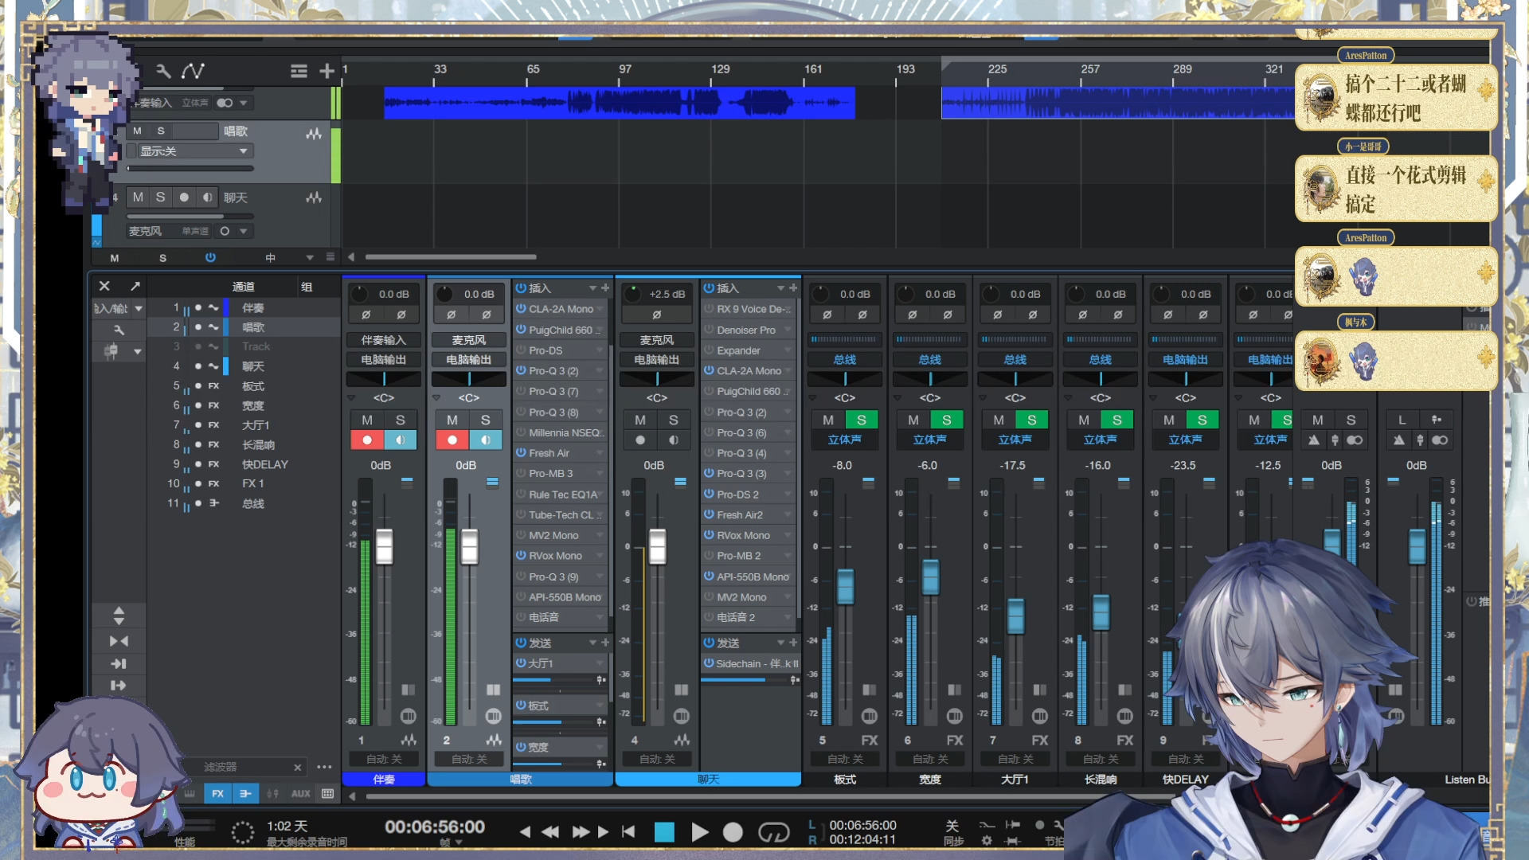Select the 组 tab in channel list
Image resolution: width=1529 pixels, height=860 pixels.
click(x=307, y=287)
